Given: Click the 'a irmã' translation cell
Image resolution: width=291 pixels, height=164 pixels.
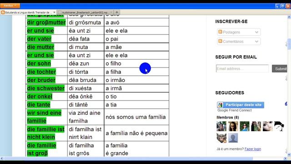Looking at the screenshot, I should click(136, 88).
